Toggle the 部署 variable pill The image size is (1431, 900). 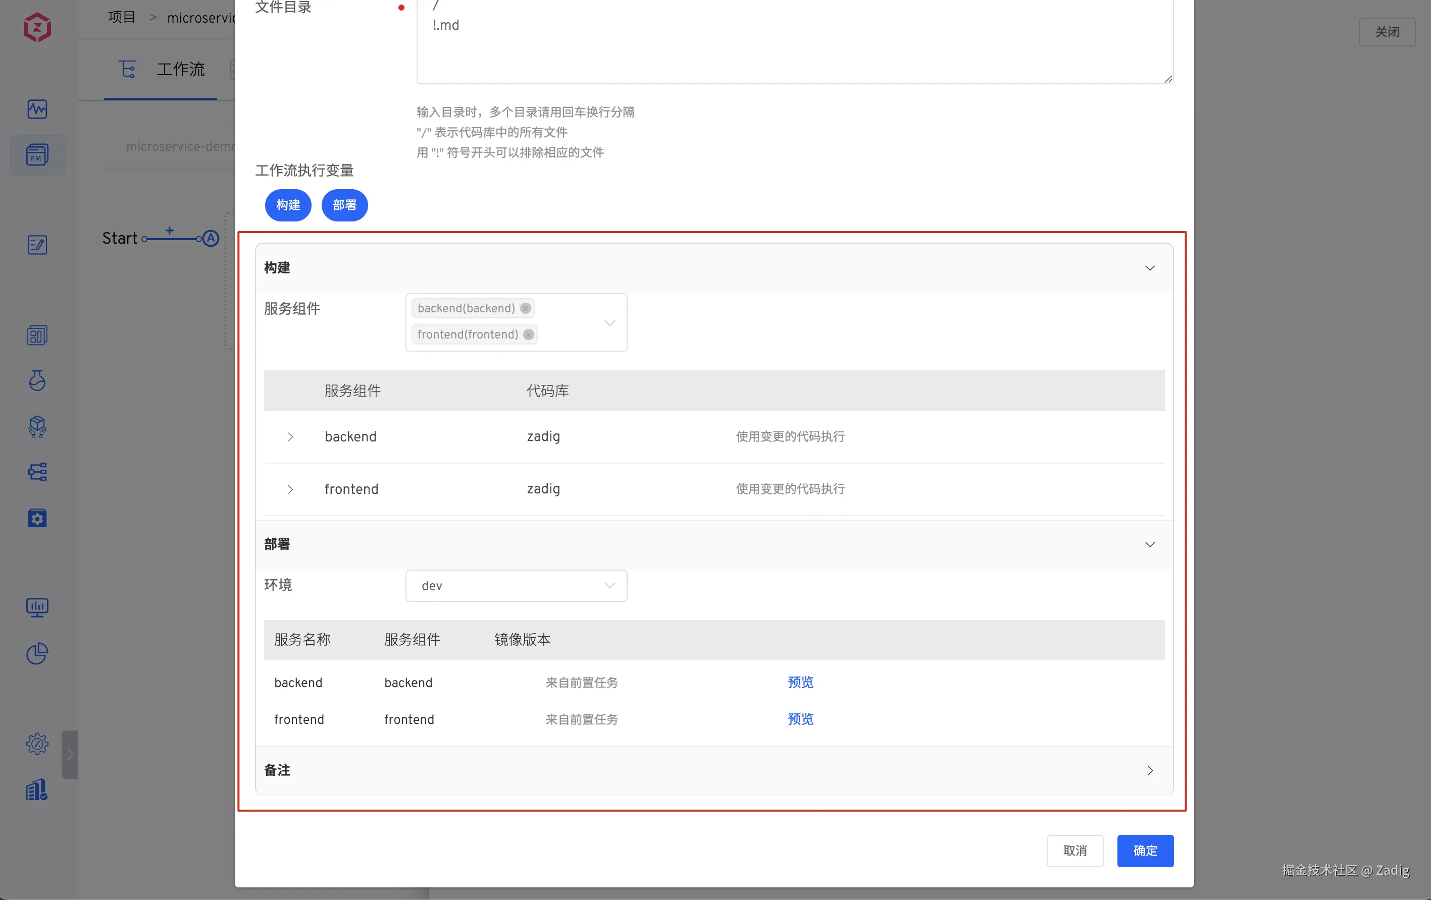click(x=344, y=205)
